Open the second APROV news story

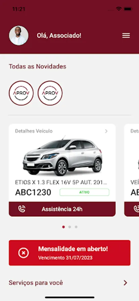click(50, 93)
